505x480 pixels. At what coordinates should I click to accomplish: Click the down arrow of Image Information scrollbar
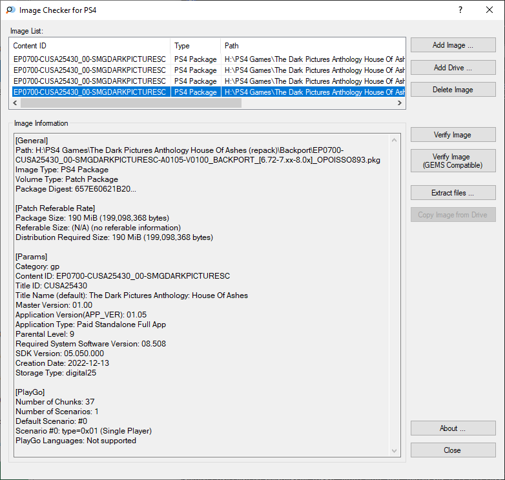pyautogui.click(x=394, y=451)
